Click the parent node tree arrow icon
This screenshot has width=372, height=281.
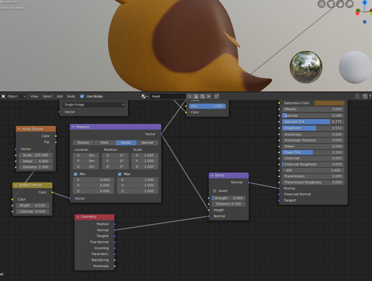[357, 96]
